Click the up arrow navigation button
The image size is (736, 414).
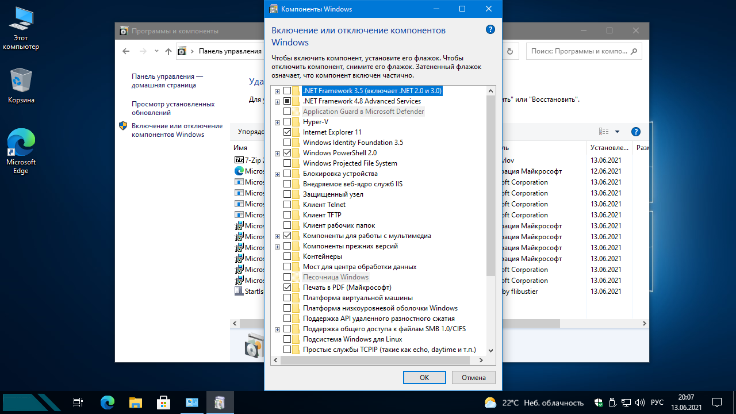coord(168,51)
